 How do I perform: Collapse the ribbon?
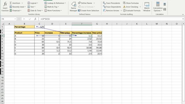[x=183, y=14]
